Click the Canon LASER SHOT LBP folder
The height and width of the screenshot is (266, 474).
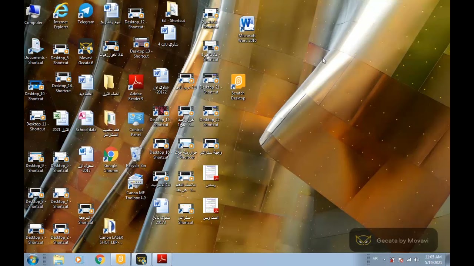click(111, 231)
